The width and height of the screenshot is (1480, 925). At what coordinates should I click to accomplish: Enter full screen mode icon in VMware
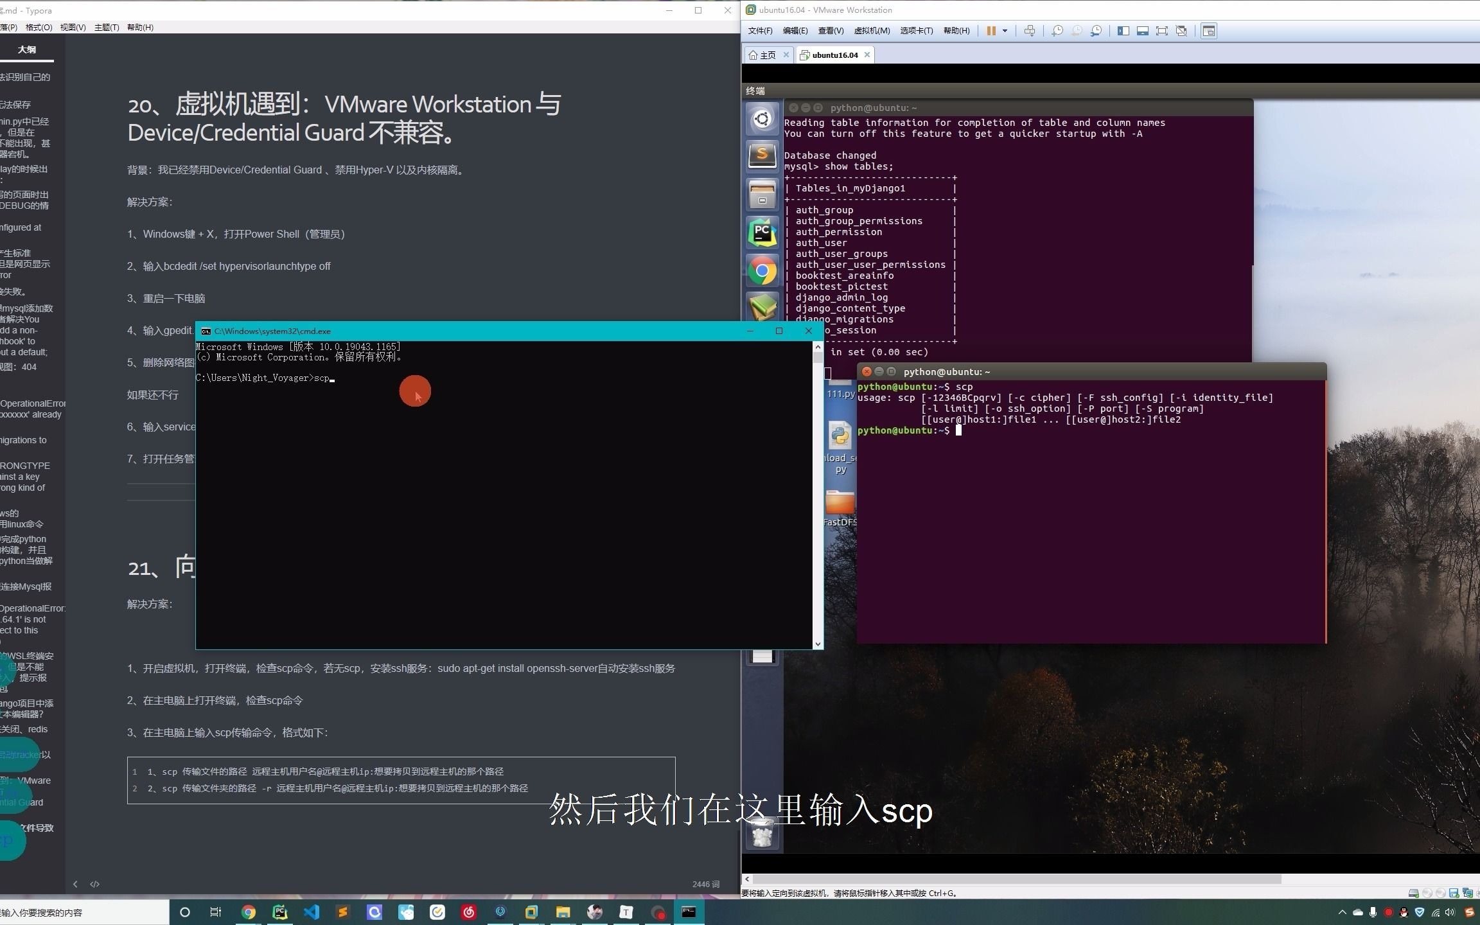click(x=1161, y=31)
